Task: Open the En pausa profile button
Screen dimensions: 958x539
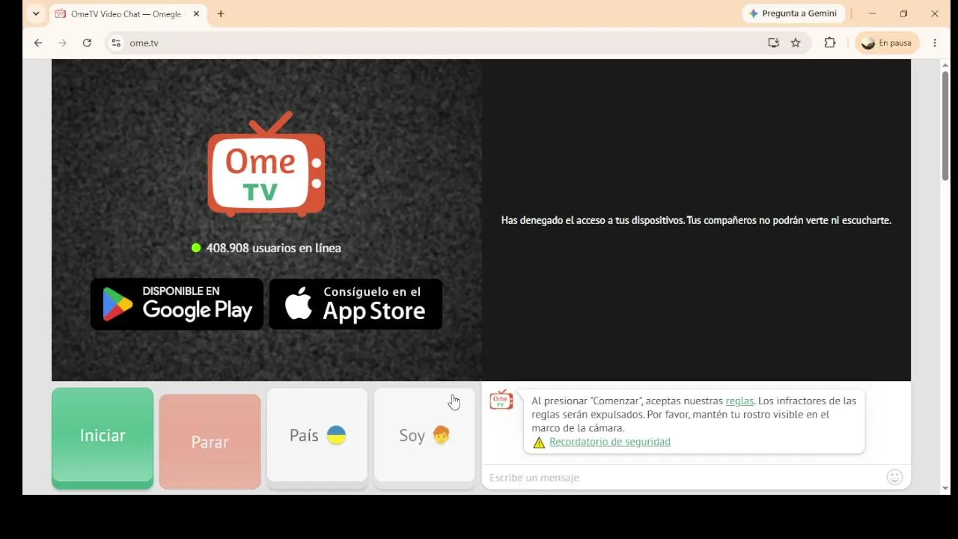Action: click(x=887, y=43)
